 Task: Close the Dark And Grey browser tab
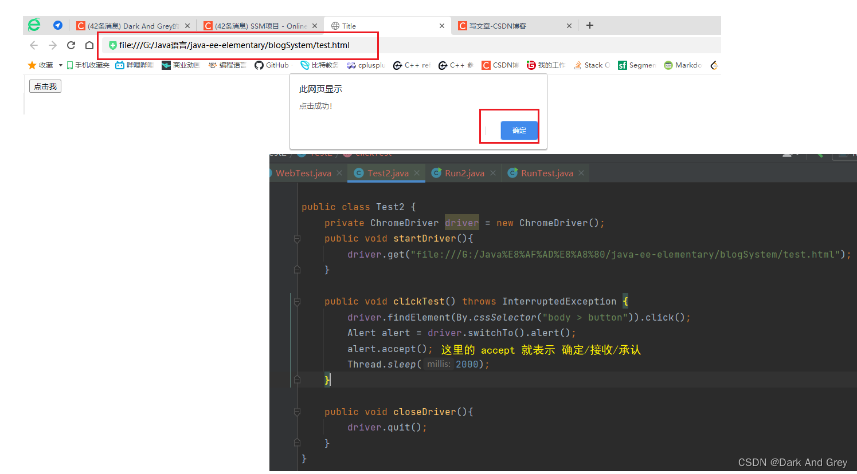point(187,26)
